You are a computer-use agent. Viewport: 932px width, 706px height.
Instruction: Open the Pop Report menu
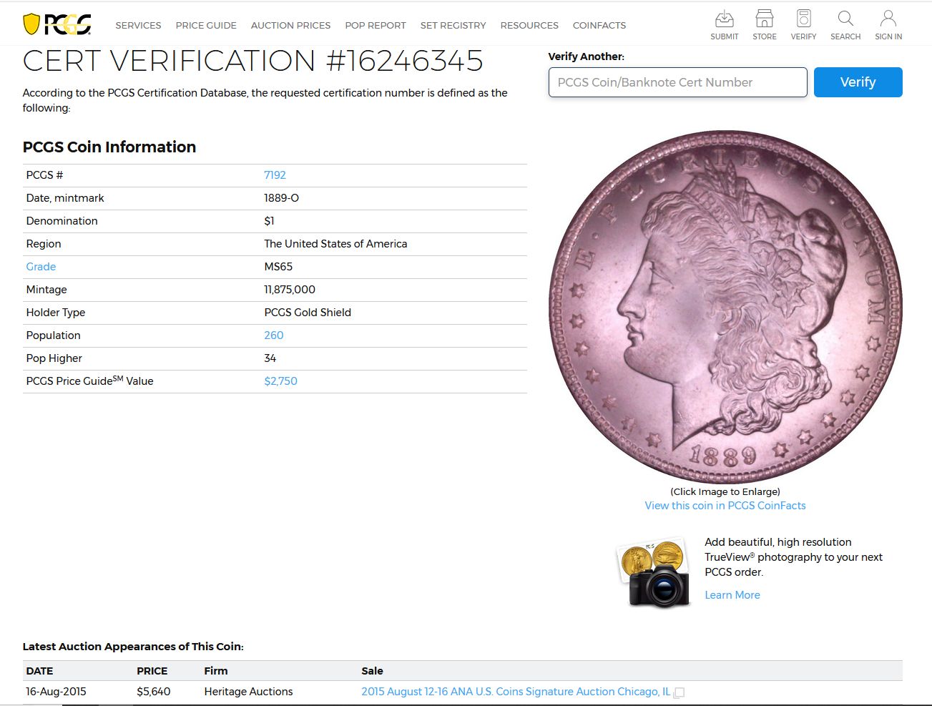[x=376, y=25]
